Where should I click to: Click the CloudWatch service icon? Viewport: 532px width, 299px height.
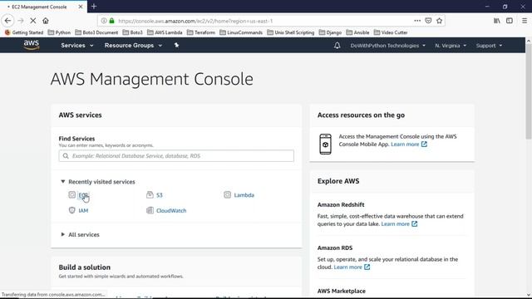(150, 210)
